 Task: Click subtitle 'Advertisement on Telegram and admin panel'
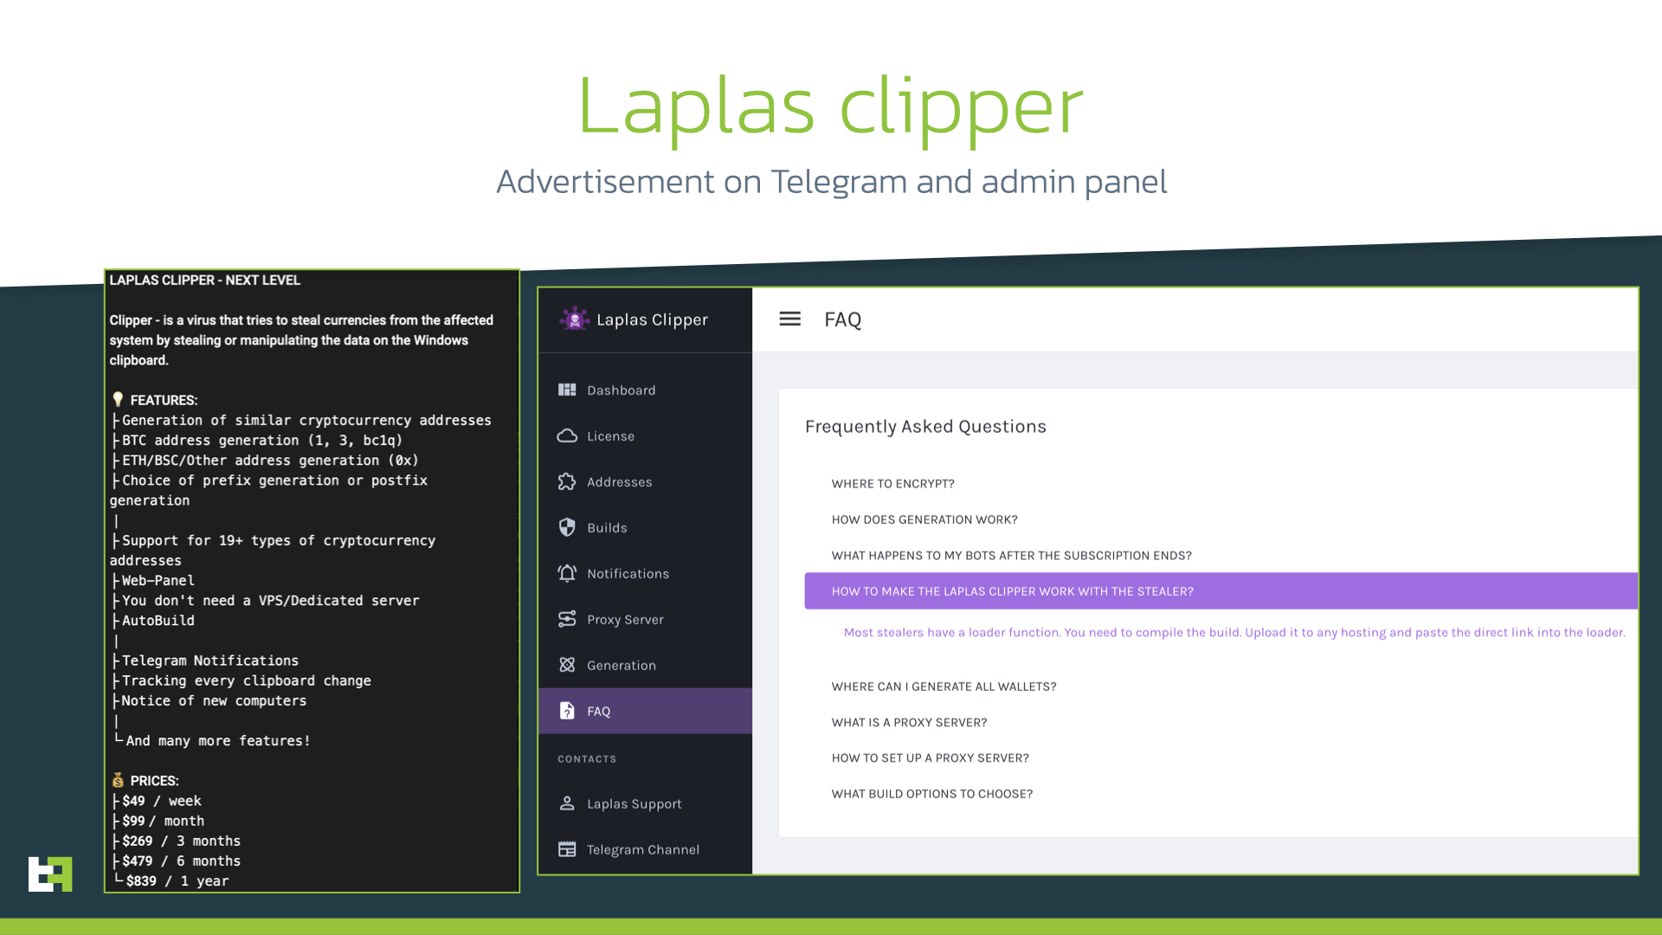pyautogui.click(x=831, y=182)
